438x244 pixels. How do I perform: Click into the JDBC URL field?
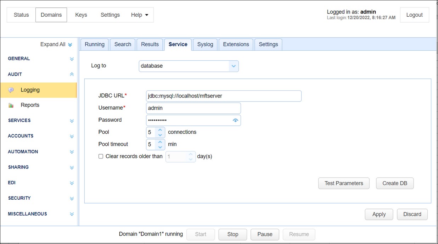[224, 96]
